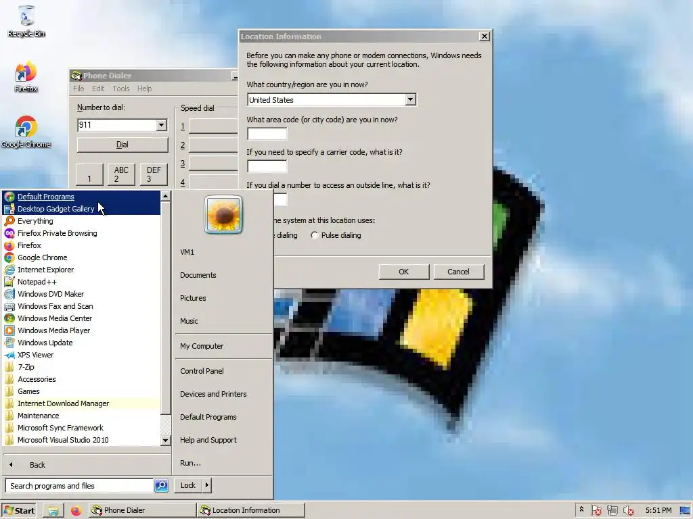Open the File menu in Phone Dialer
Image resolution: width=693 pixels, height=519 pixels.
coord(79,89)
